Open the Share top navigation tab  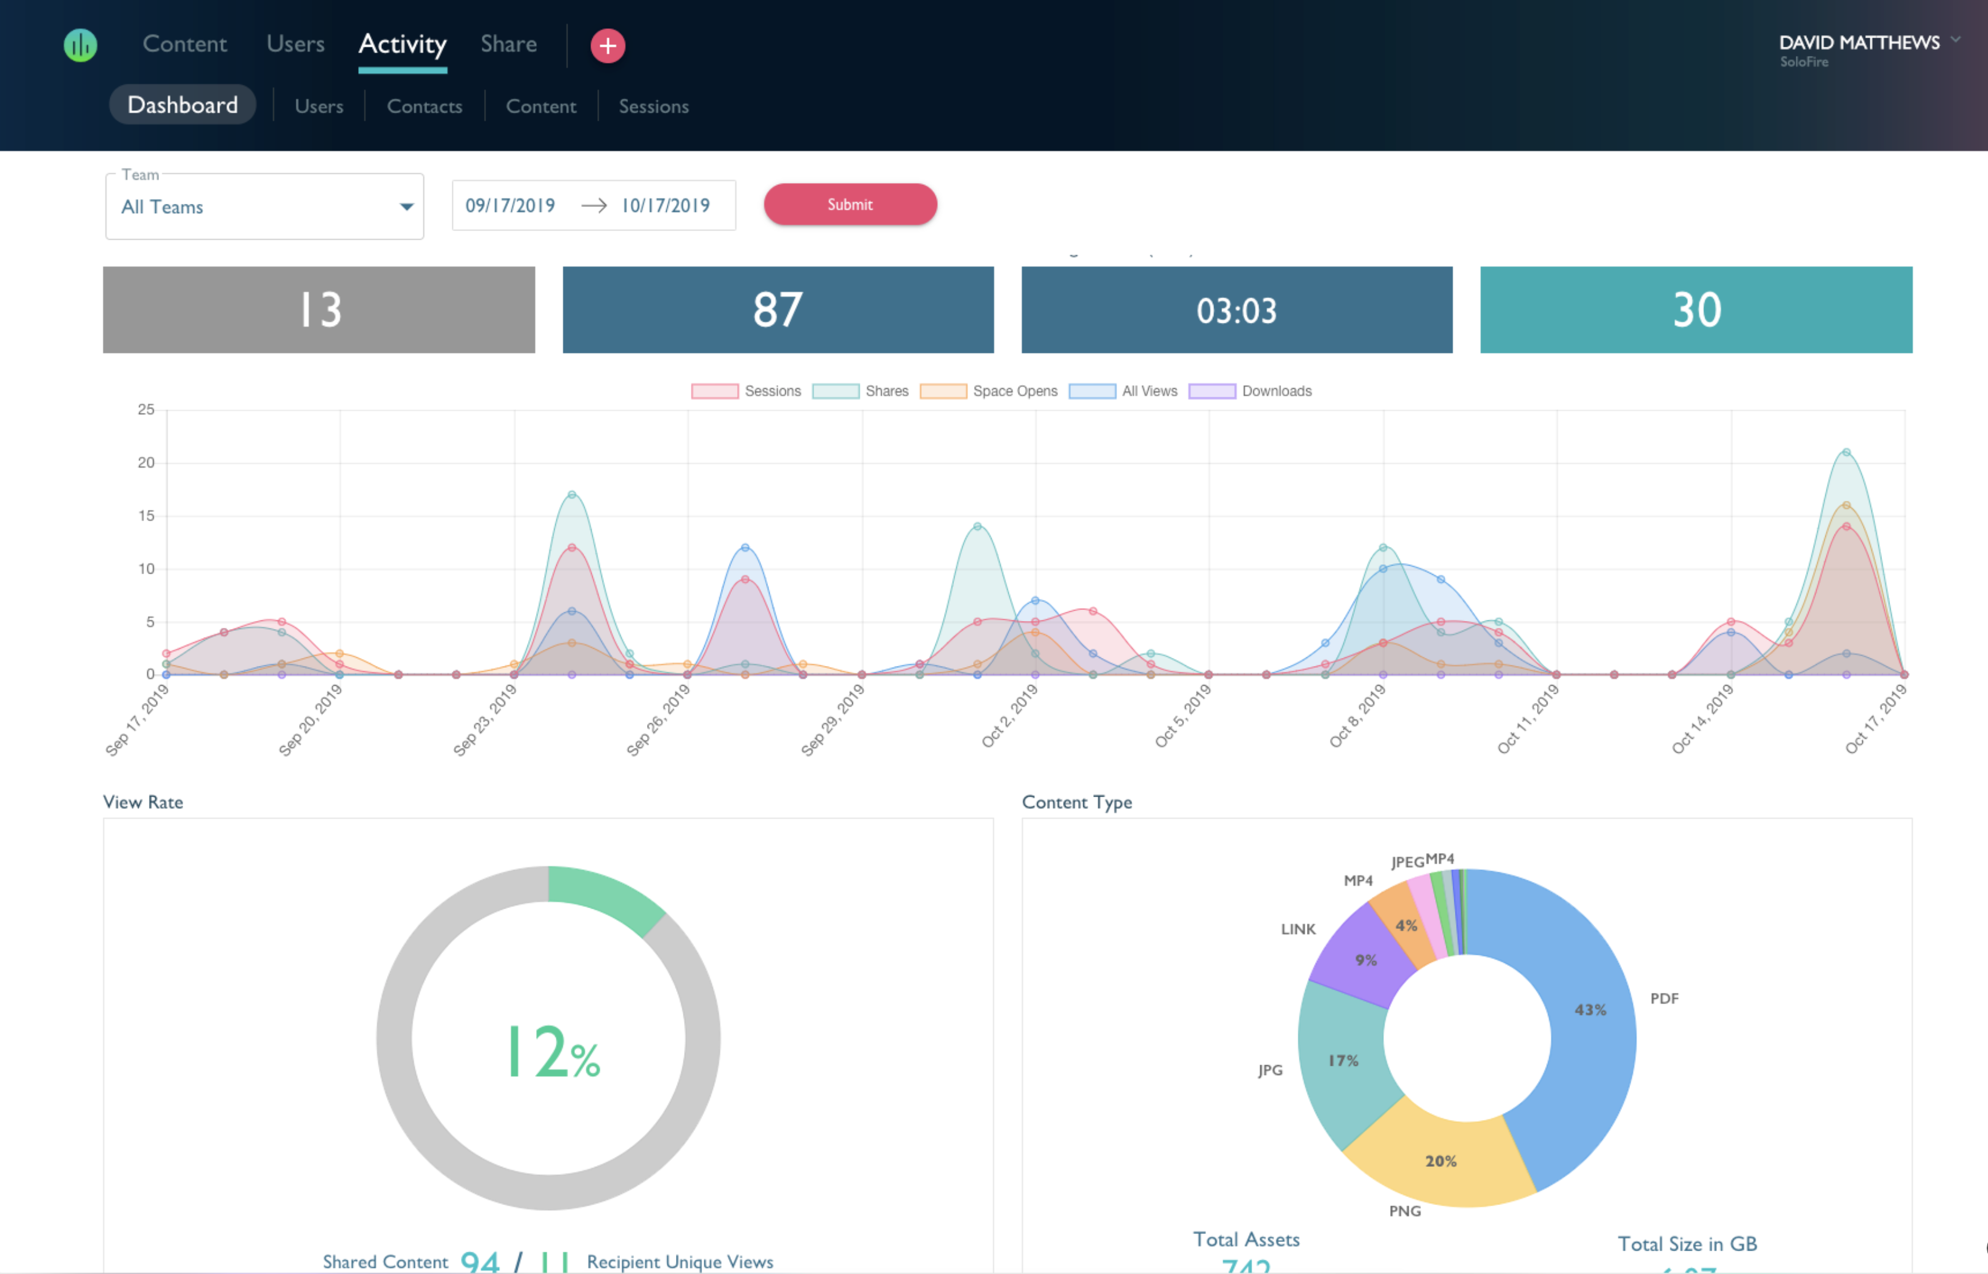(509, 44)
